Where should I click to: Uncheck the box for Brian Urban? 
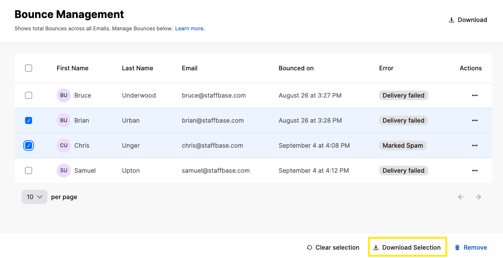[x=29, y=120]
